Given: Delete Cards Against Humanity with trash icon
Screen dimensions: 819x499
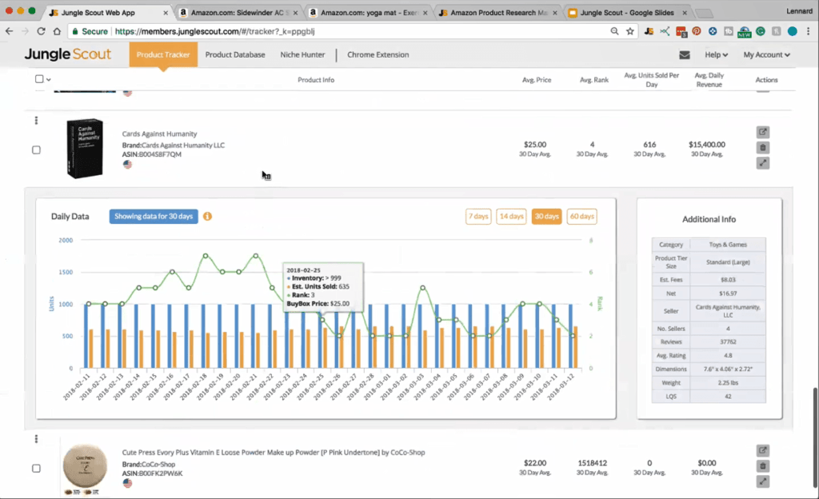Looking at the screenshot, I should 762,148.
